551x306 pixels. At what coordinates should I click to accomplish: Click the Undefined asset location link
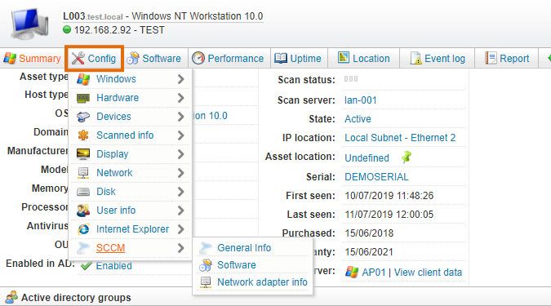[367, 158]
